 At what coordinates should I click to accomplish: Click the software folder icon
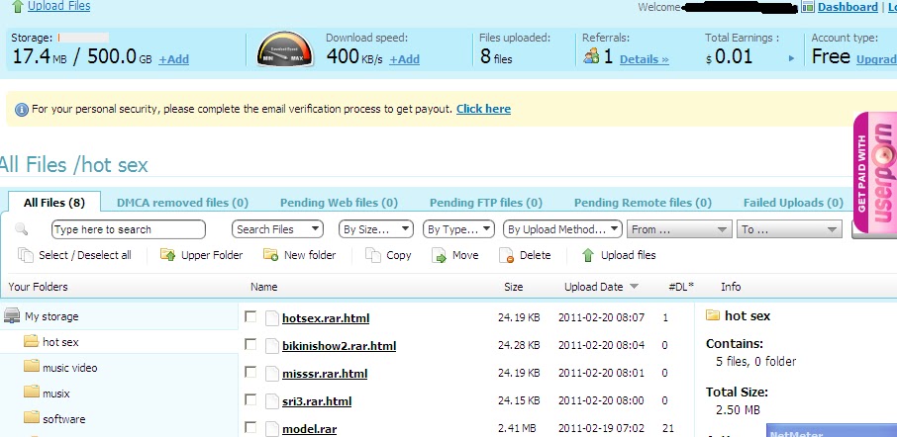click(x=31, y=417)
